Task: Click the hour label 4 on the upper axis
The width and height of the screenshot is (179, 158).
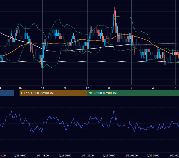Action: 153,88
